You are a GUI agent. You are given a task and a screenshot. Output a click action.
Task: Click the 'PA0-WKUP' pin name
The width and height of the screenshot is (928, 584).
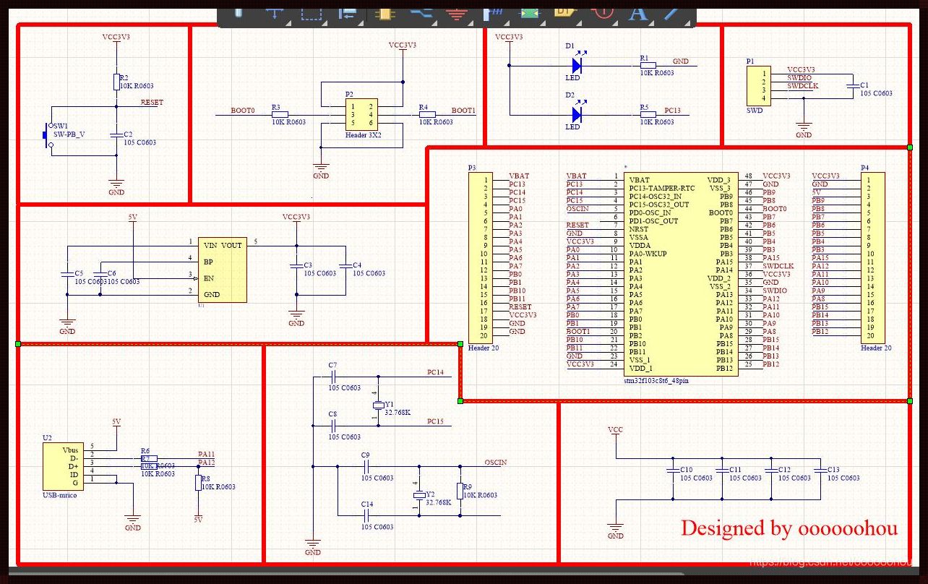648,254
